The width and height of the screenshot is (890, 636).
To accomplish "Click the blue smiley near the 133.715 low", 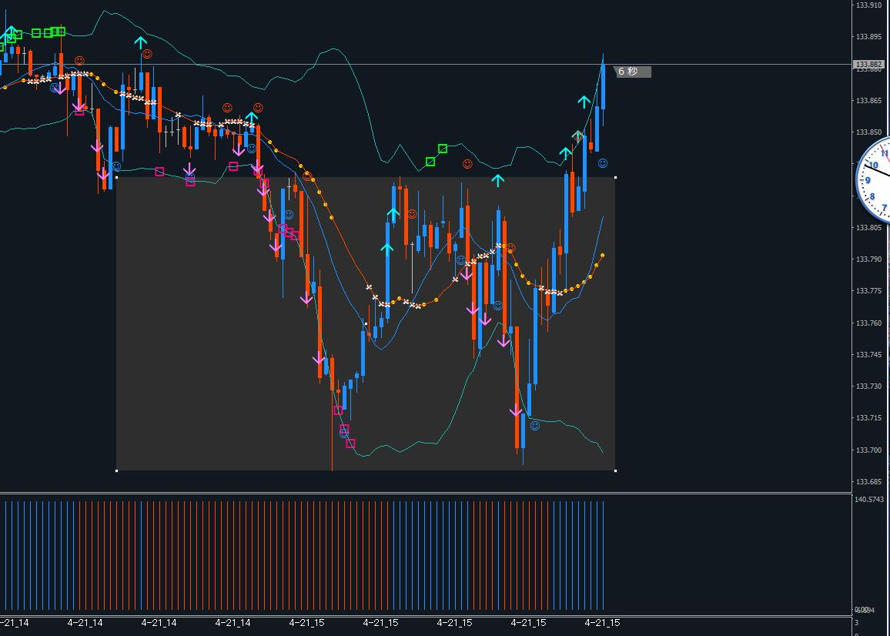I will 534,425.
